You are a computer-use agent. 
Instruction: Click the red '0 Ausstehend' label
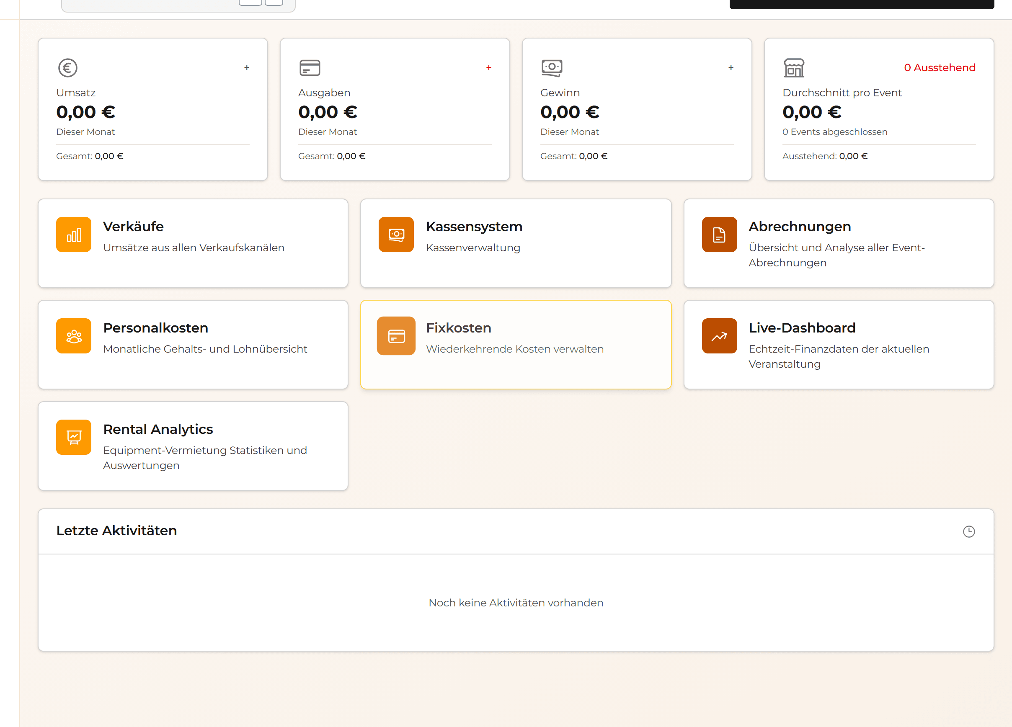click(939, 68)
